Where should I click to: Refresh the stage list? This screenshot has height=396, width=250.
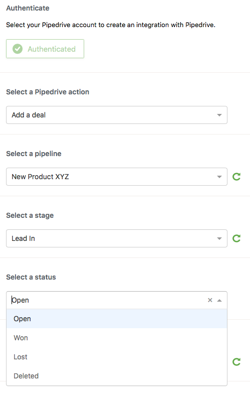pyautogui.click(x=236, y=238)
